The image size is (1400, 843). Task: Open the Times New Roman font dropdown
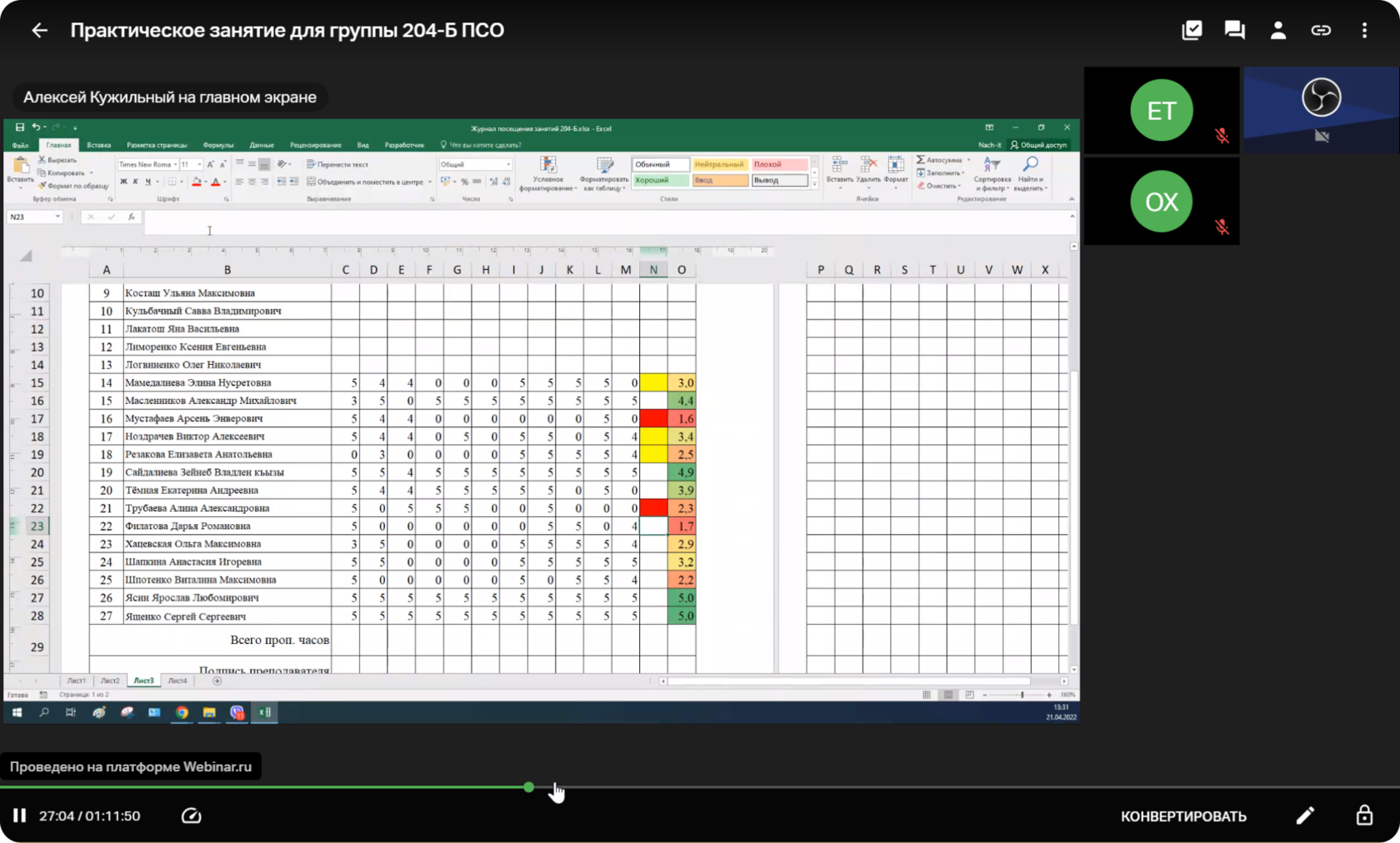click(x=175, y=165)
